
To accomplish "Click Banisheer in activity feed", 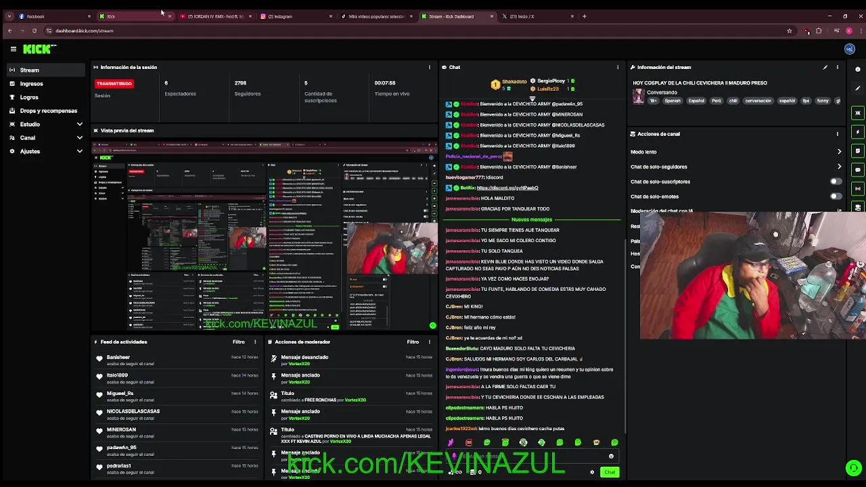I will pyautogui.click(x=118, y=357).
